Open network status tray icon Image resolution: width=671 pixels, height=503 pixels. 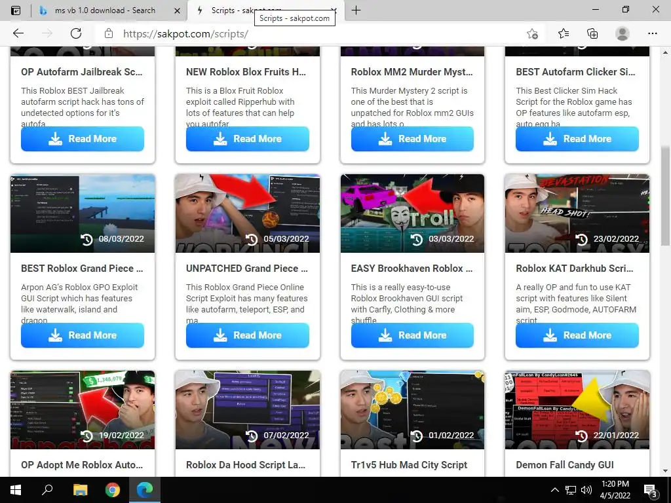pos(571,490)
